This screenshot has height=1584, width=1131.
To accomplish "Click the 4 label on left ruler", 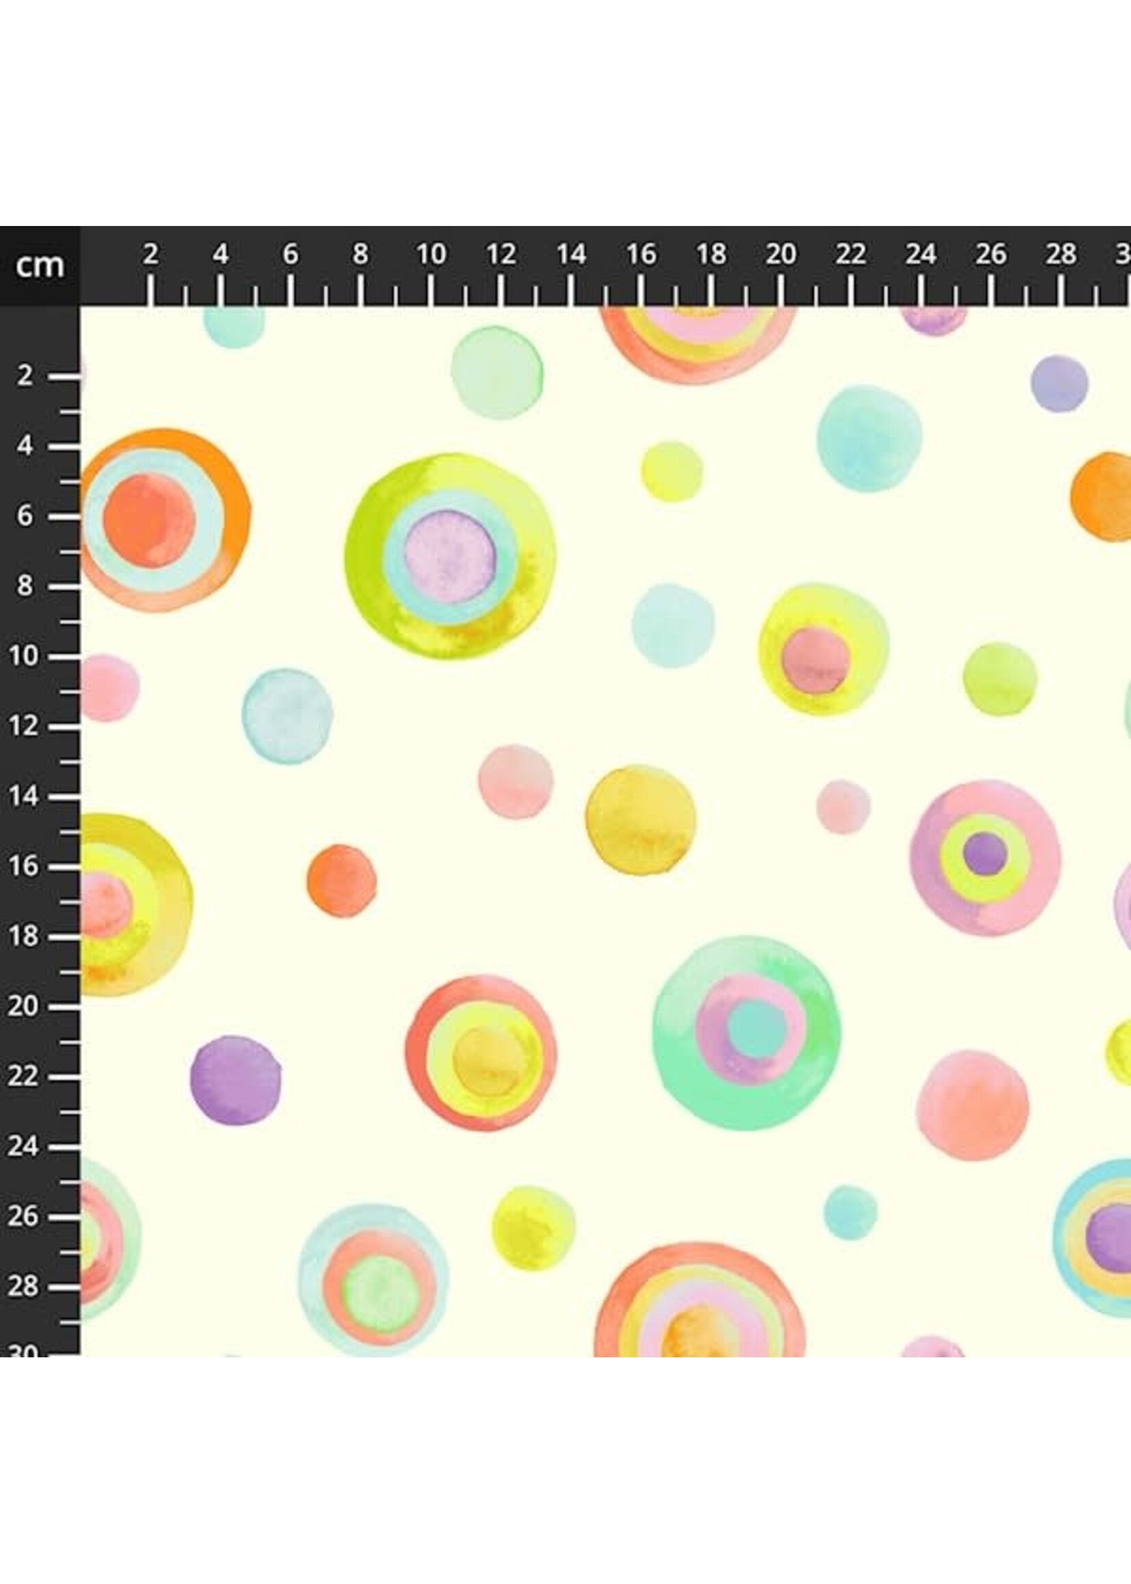I will 25,446.
